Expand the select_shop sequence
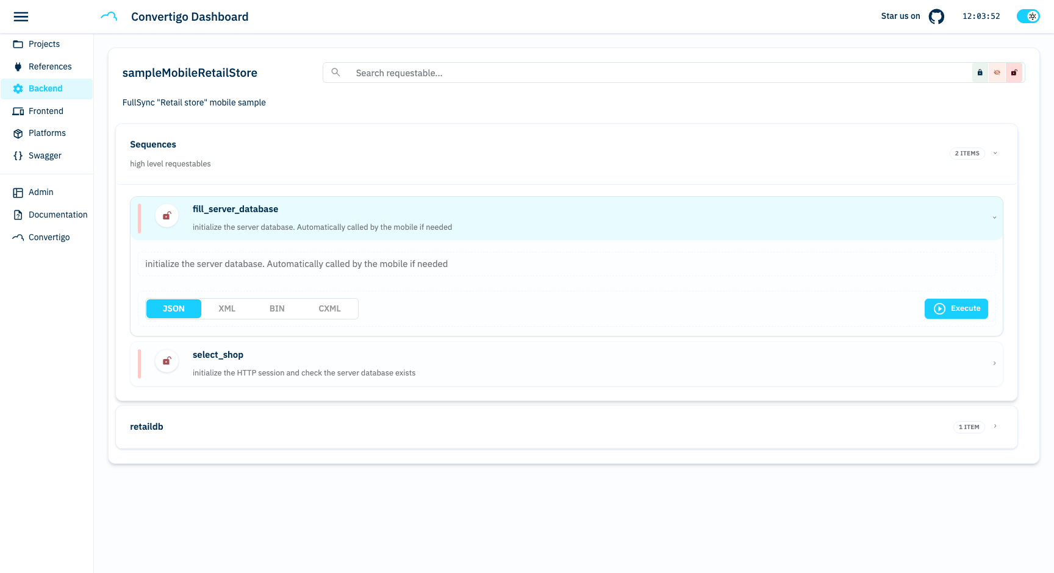Viewport: 1054px width, 573px height. (x=994, y=363)
